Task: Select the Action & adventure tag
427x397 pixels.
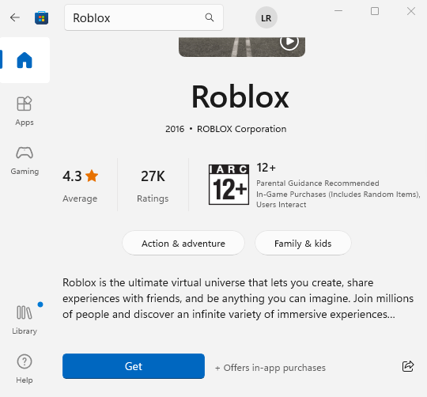Action: coord(183,243)
